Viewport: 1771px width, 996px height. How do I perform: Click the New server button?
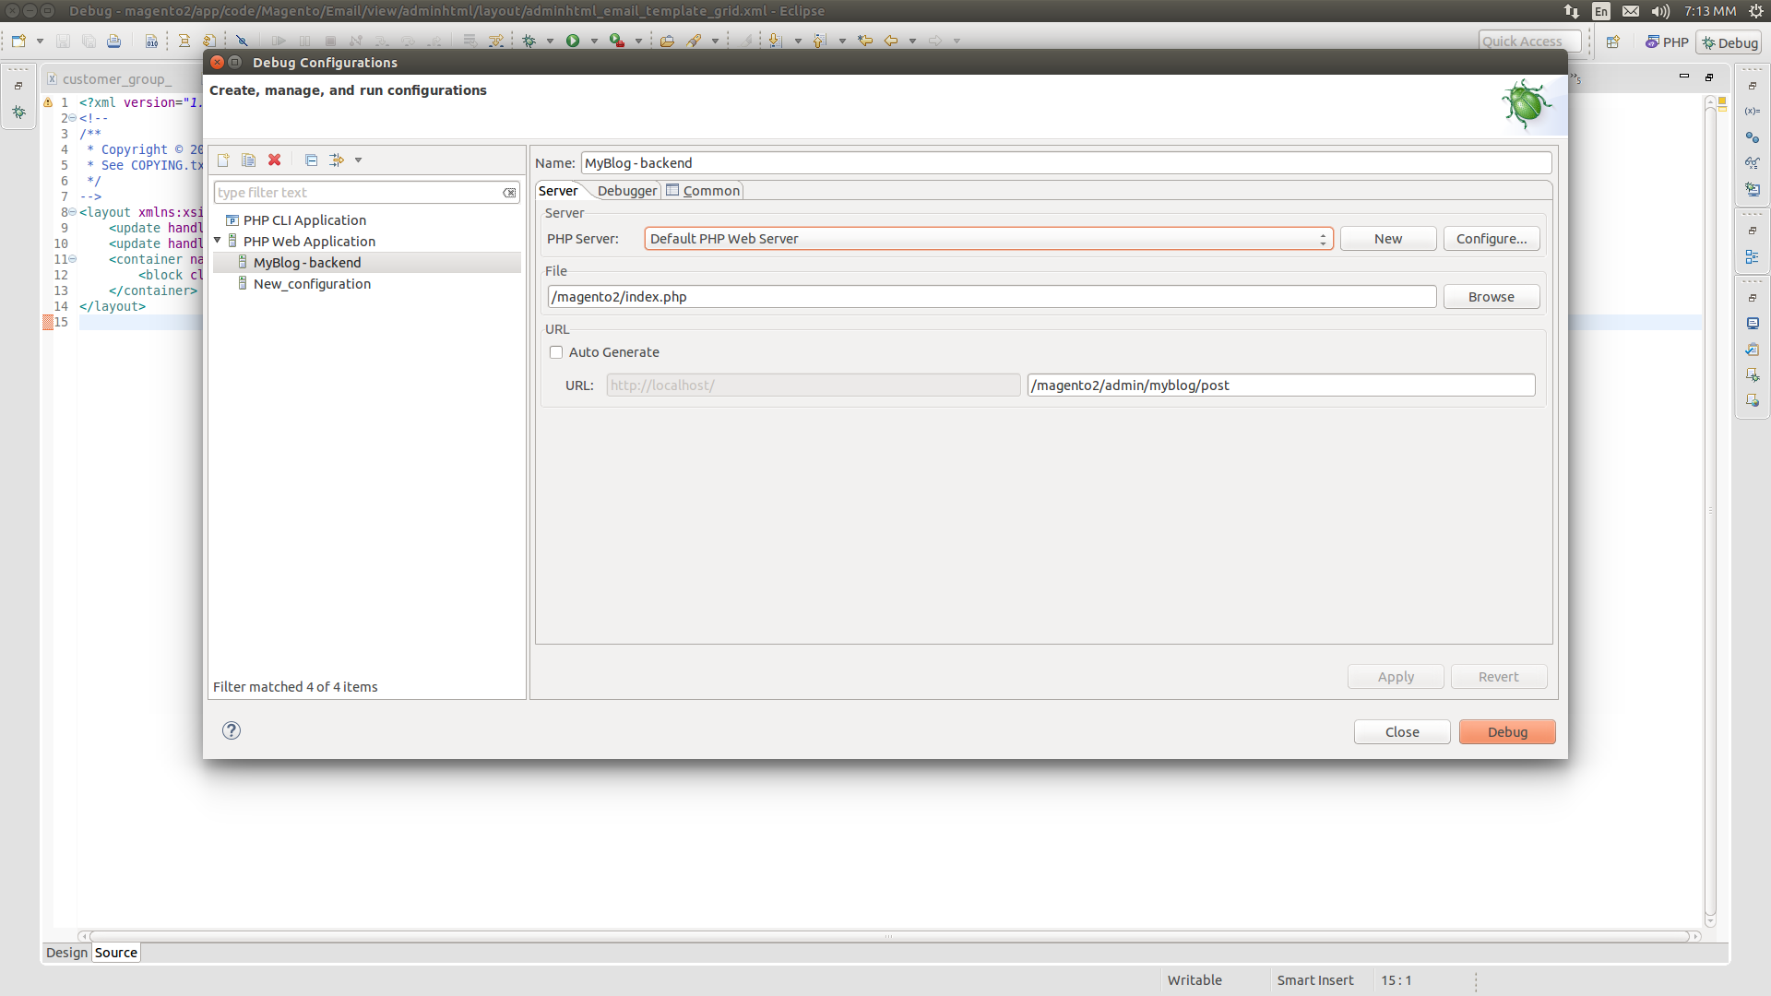(1388, 239)
